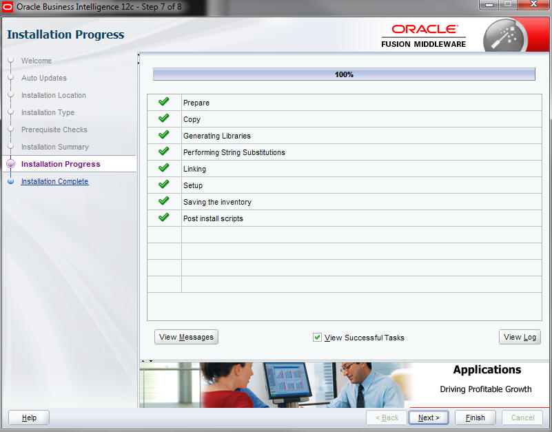
Task: Click the Prepare task row text
Action: (x=196, y=103)
